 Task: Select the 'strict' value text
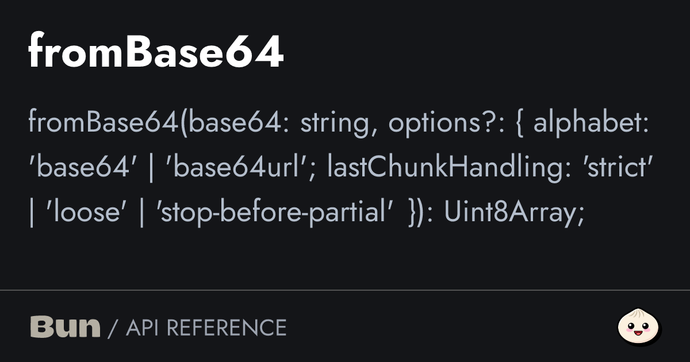pos(616,169)
